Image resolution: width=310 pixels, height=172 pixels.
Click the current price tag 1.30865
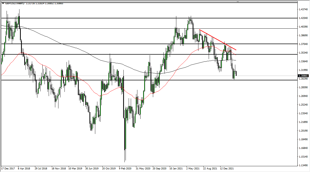(x=303, y=76)
